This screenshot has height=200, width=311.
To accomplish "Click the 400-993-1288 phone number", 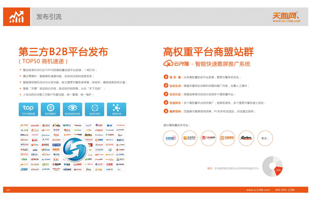I will tap(285, 190).
